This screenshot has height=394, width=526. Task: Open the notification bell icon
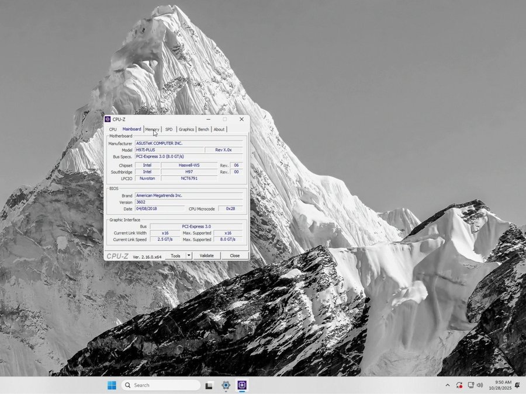(517, 385)
